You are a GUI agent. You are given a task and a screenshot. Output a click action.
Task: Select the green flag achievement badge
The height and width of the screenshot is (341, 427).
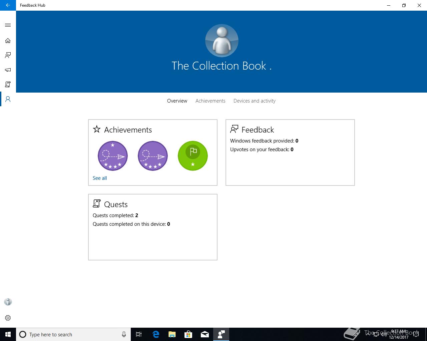[193, 156]
